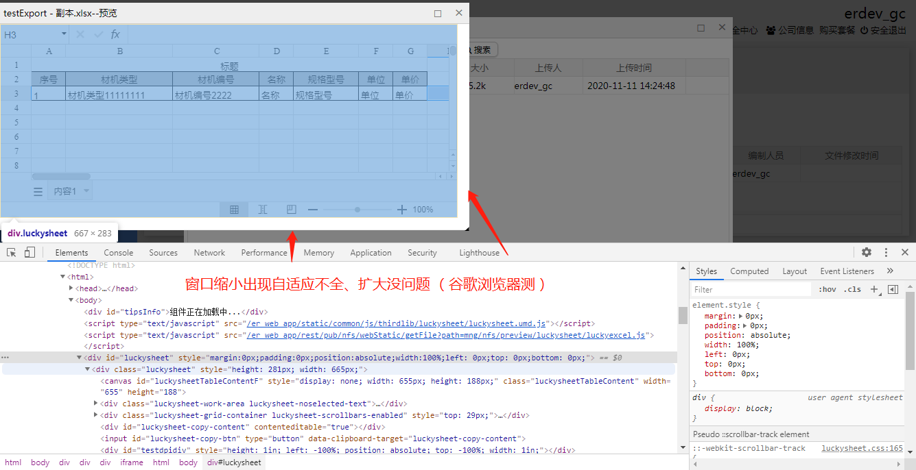Switch to the Sources tab
The image size is (916, 470).
click(163, 253)
